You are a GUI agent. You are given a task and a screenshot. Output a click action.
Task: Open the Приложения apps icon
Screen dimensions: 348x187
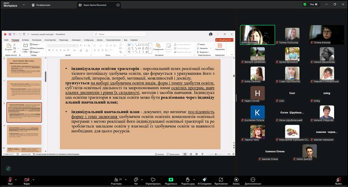tap(221, 180)
